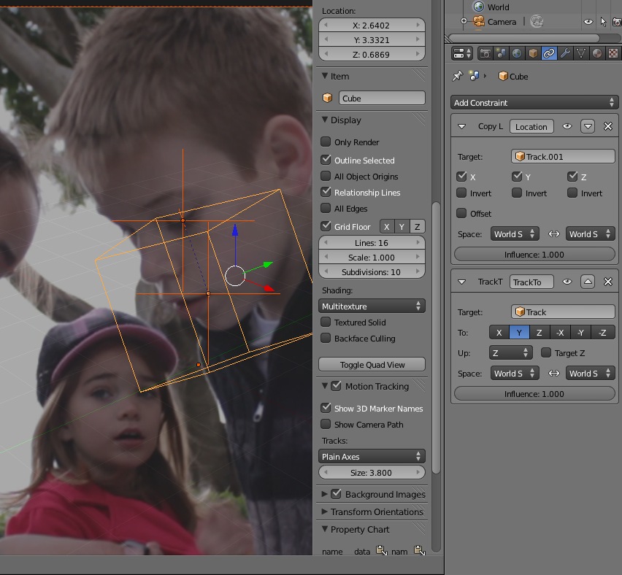Uncheck Show 3D Marker Names
Viewport: 622px width, 575px height.
click(326, 408)
